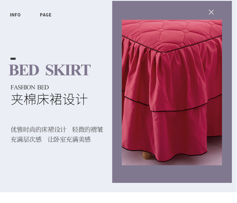237x203 pixels.
Task: Open the INFO tab
Action: [x=15, y=15]
